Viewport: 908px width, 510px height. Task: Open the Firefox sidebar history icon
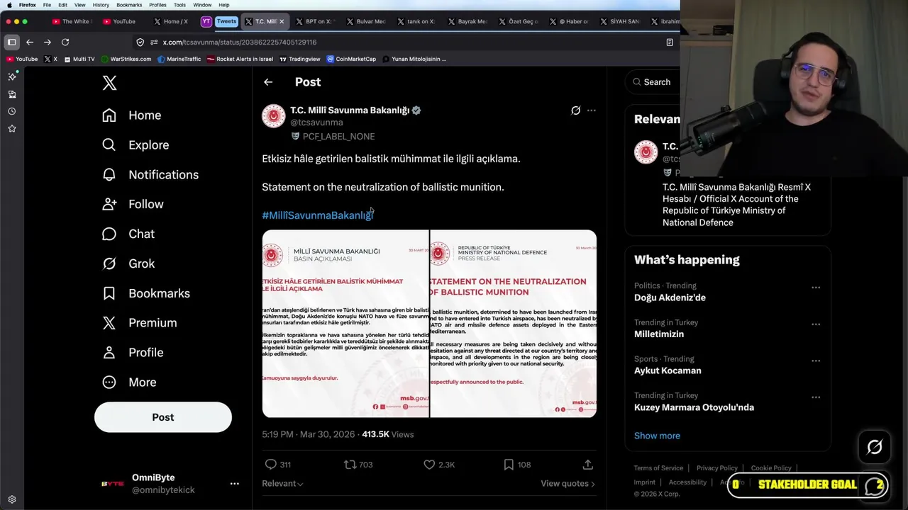coord(12,111)
